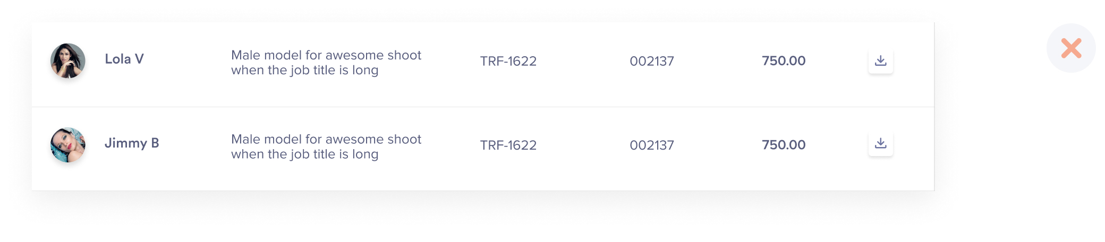Open job title in Jimmy B's row

point(326,146)
